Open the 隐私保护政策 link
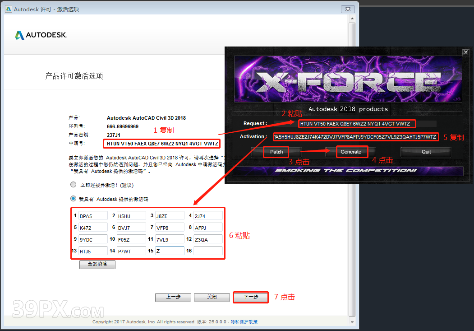The height and width of the screenshot is (331, 474). [x=244, y=322]
